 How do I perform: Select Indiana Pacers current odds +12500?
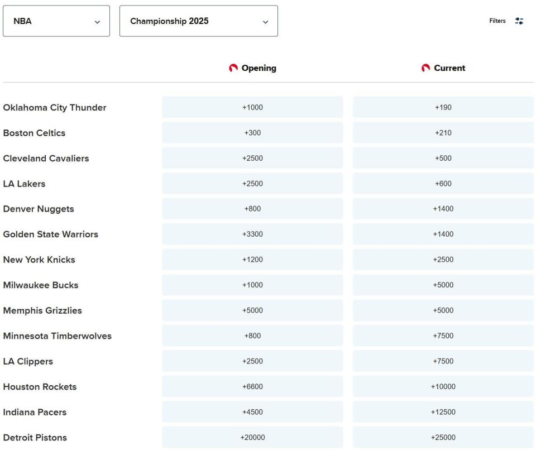coord(443,413)
